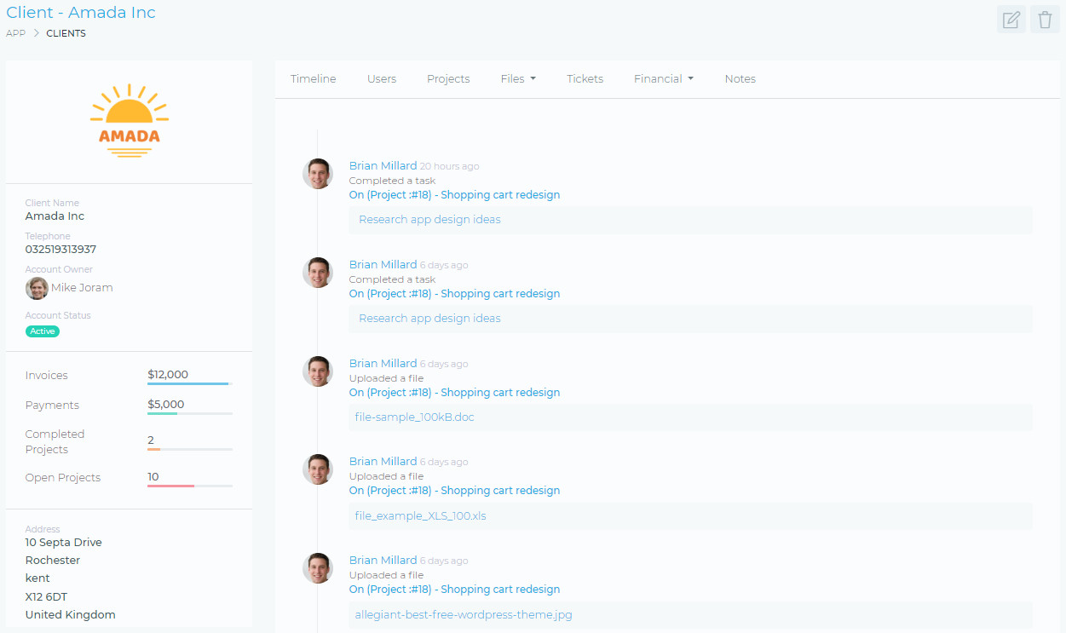Click Mike Joram's account owner avatar
This screenshot has width=1066, height=633.
click(37, 288)
